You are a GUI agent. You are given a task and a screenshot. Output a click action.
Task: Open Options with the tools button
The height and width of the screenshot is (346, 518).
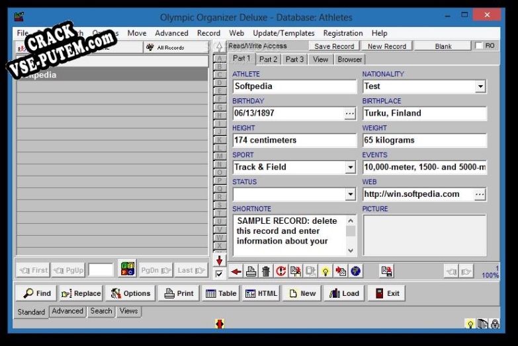[x=130, y=293]
